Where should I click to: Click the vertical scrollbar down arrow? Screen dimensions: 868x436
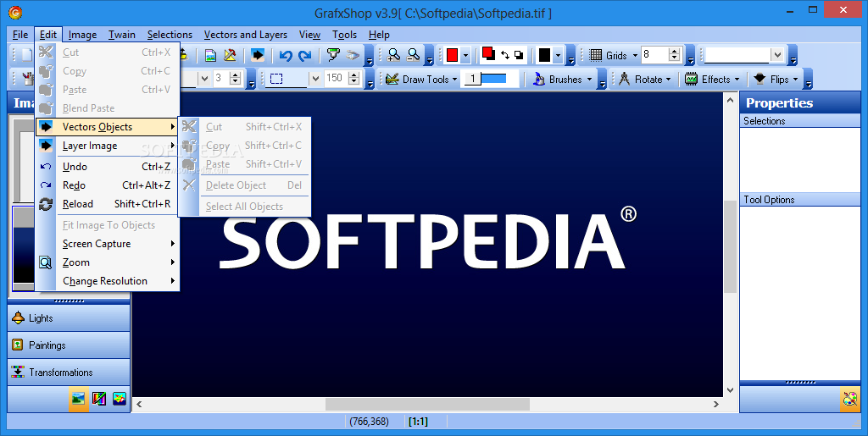pos(730,389)
